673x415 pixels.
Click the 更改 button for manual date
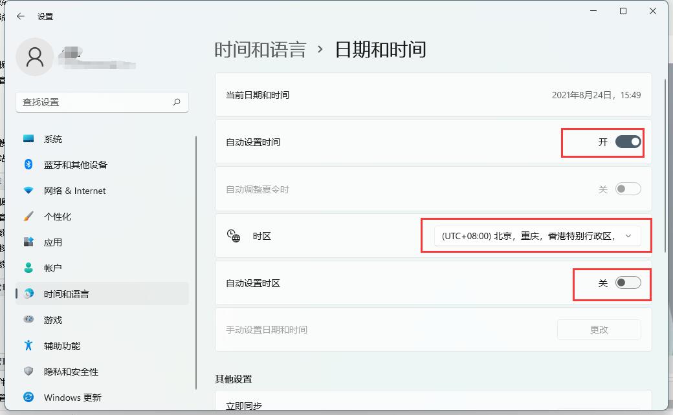(599, 329)
